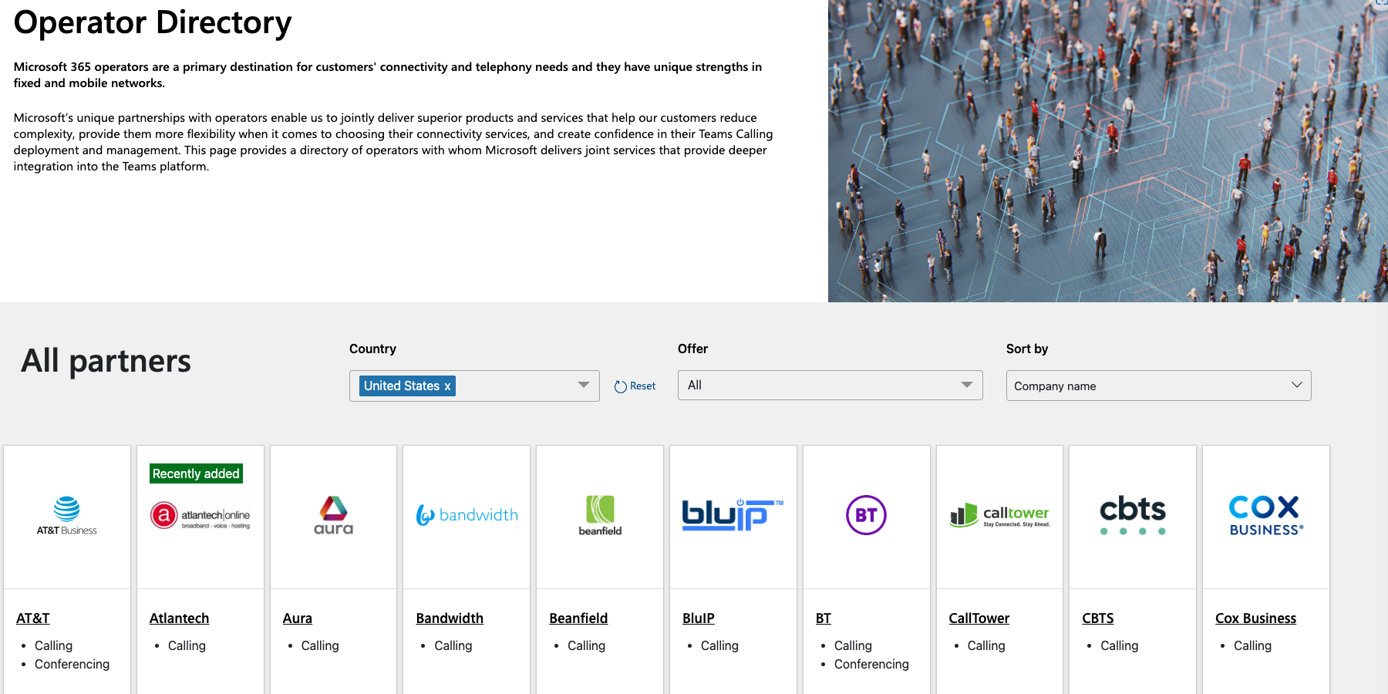The width and height of the screenshot is (1388, 694).
Task: Click the Bandwidth logo
Action: (466, 515)
